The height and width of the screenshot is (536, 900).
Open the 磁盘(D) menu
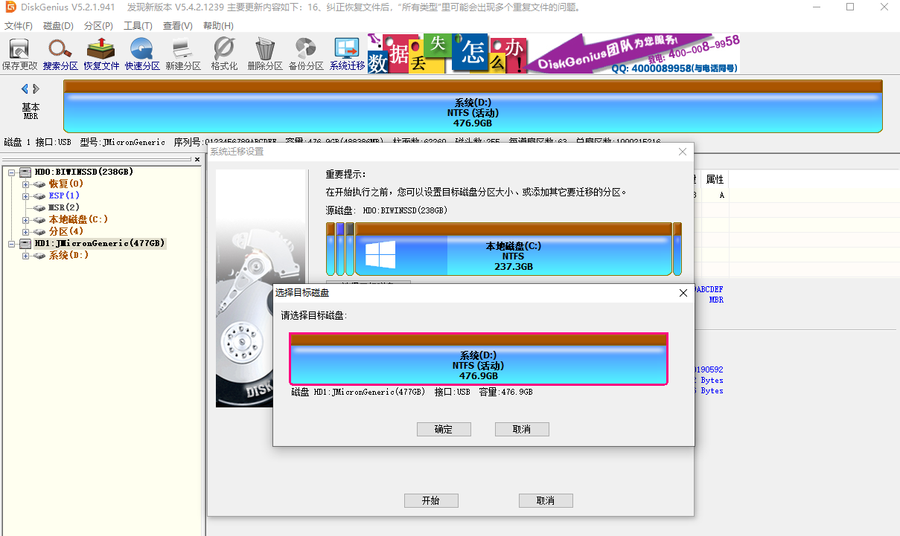[59, 25]
